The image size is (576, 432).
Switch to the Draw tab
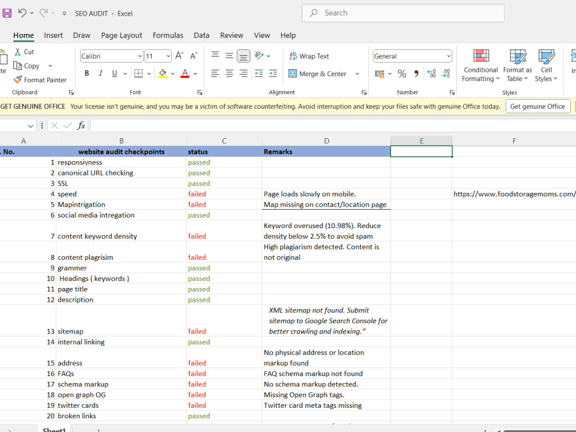pos(82,35)
